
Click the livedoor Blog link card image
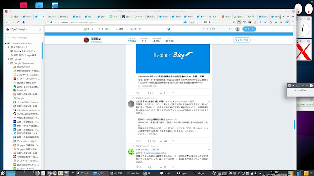click(173, 59)
